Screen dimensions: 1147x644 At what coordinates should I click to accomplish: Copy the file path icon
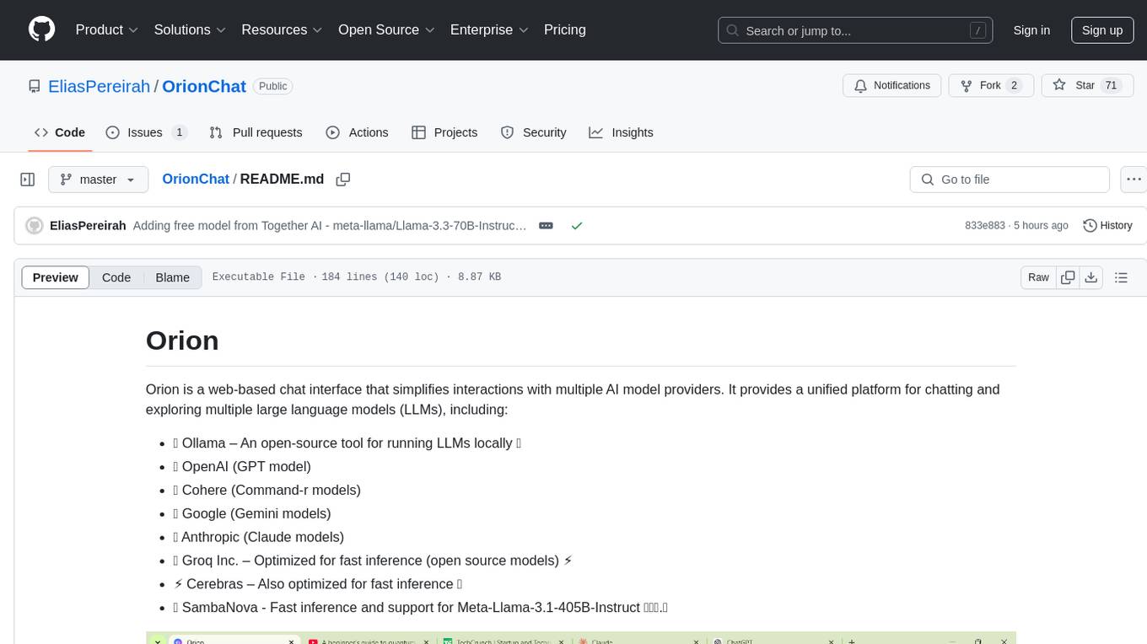pos(343,179)
